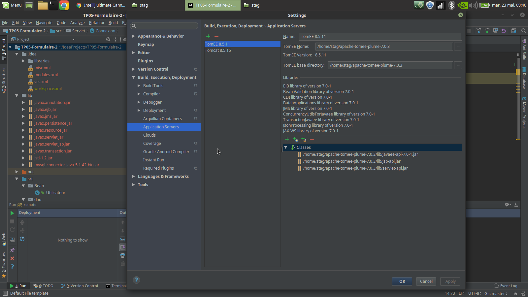The height and width of the screenshot is (297, 528).
Task: Collapse Build, Execution, Deployment section
Action: click(x=134, y=78)
